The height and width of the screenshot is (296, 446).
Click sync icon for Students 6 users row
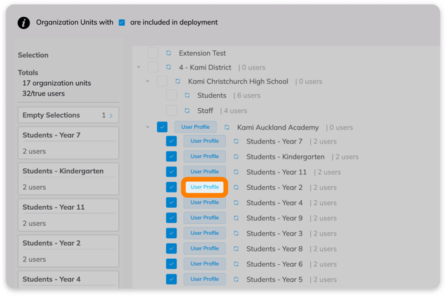pos(187,96)
